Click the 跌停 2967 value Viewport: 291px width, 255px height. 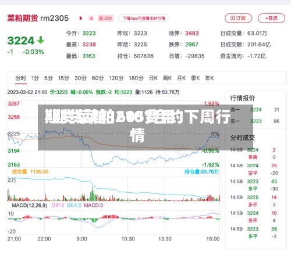(x=191, y=45)
